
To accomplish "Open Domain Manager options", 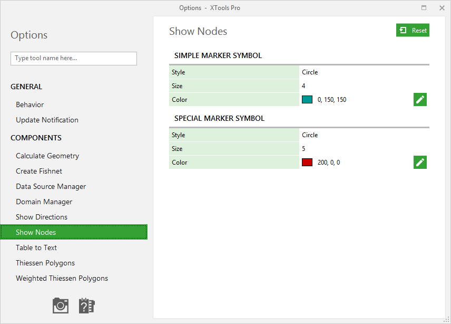I will click(44, 202).
